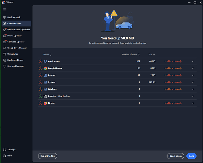Expand the System row chevron

coord(193,82)
